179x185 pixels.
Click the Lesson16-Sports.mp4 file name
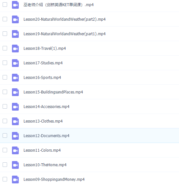(x=42, y=78)
